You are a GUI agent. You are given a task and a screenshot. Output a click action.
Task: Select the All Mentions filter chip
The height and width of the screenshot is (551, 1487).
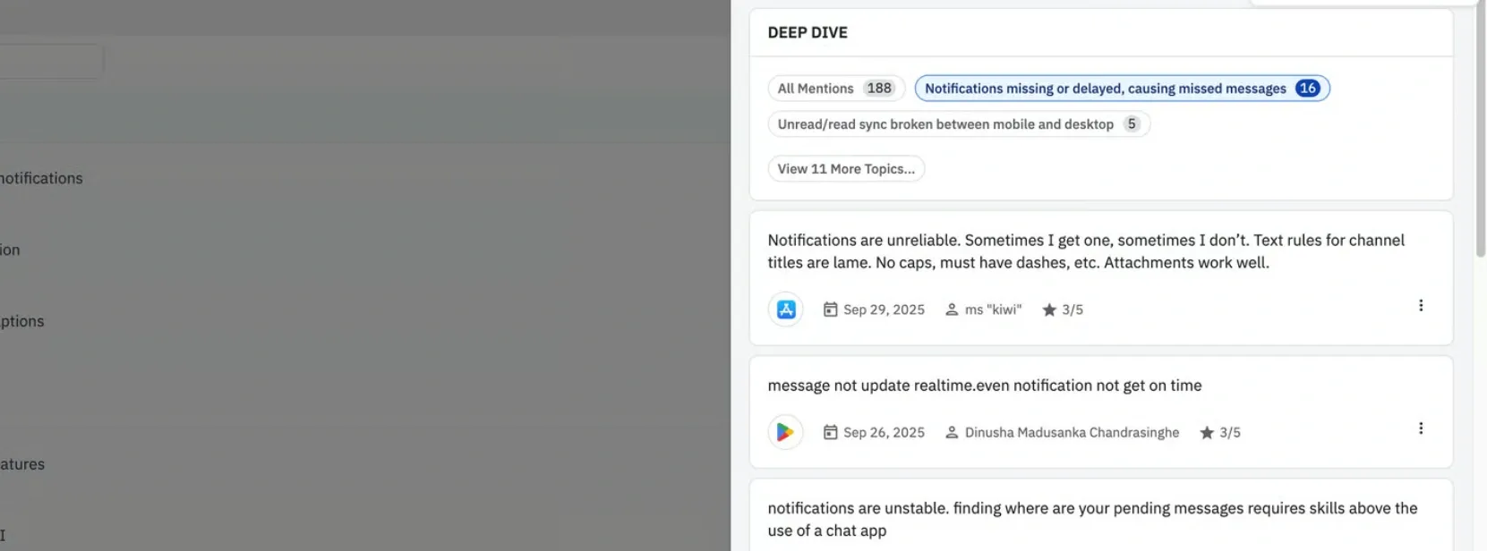pos(816,89)
